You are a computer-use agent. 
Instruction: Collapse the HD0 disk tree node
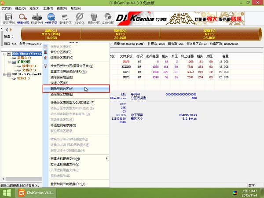[4, 54]
